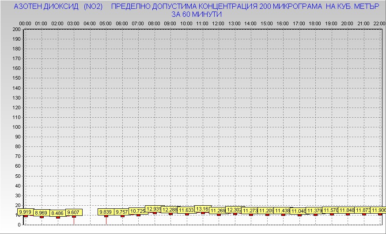
Task: Click the 04:00 time axis label
Action: click(90, 23)
